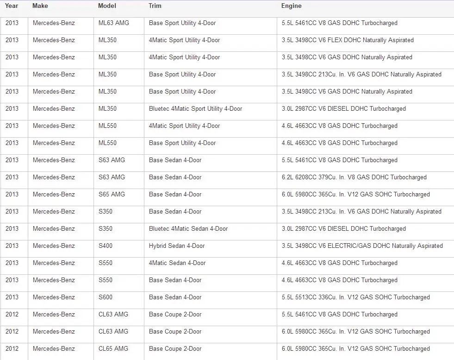454x360 pixels.
Task: Click the 2012 year cell for CL65 AMG
Action: tap(14, 351)
